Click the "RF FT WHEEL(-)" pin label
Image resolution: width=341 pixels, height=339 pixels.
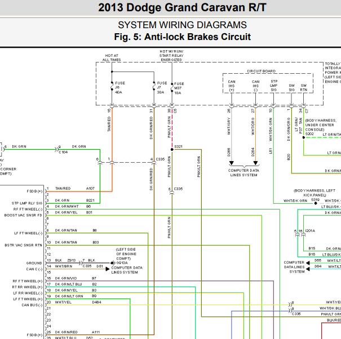click(x=28, y=209)
